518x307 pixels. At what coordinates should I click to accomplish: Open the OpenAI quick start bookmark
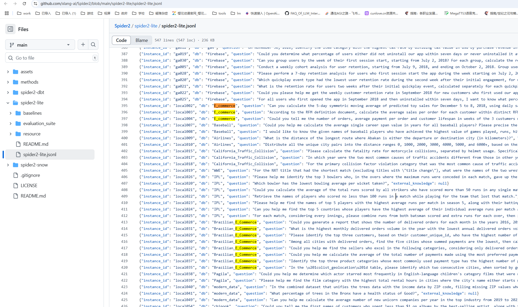[262, 13]
